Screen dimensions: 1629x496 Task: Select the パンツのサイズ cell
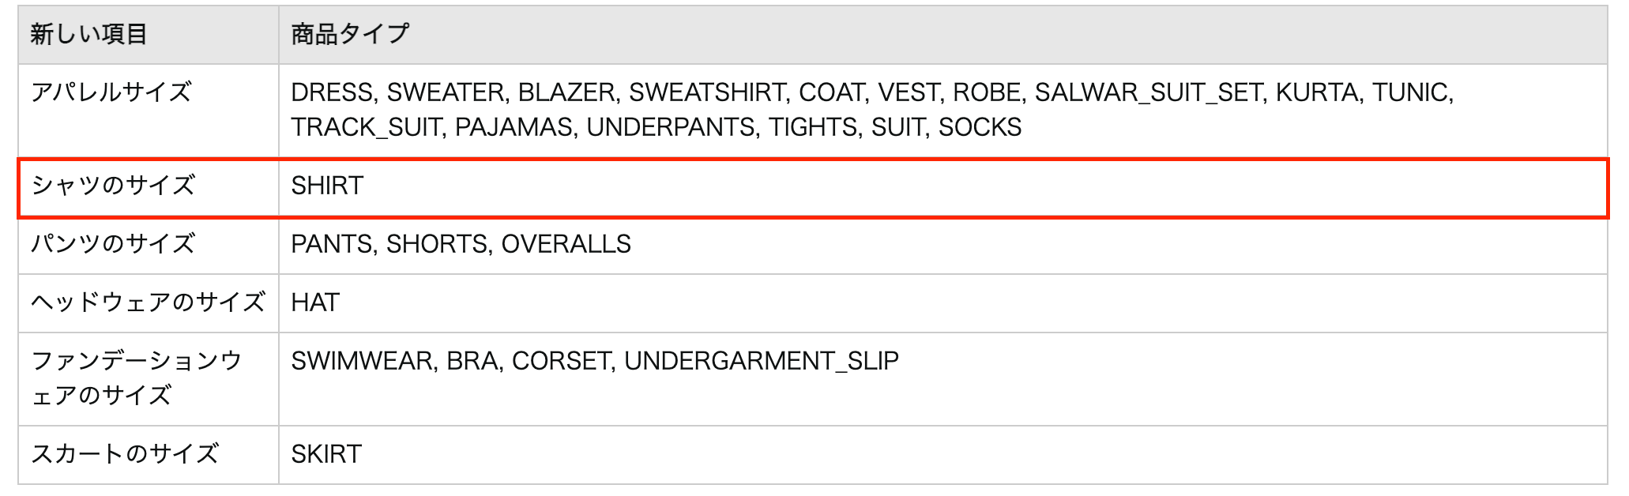[x=149, y=245]
